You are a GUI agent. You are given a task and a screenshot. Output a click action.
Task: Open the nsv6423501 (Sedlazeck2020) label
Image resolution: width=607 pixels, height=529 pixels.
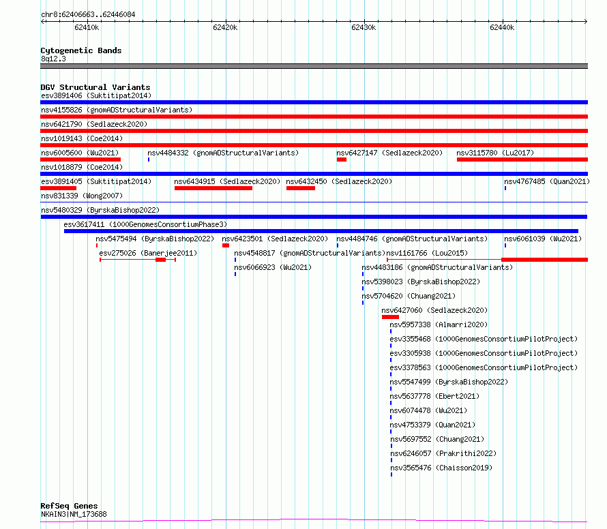pos(275,239)
